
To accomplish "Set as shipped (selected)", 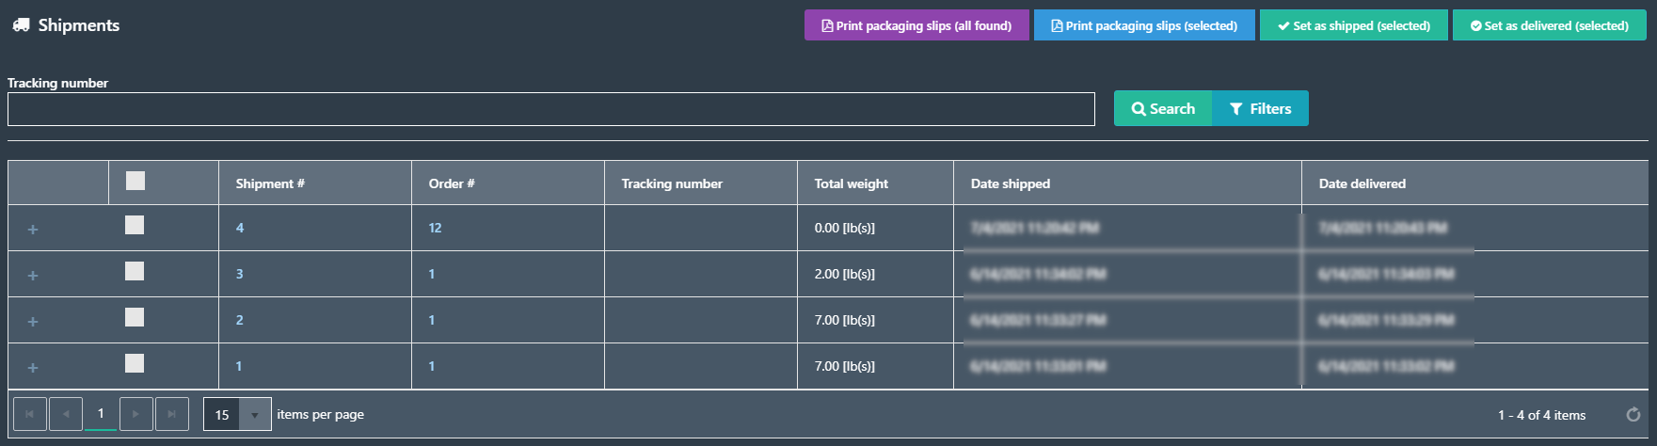I will 1354,25.
